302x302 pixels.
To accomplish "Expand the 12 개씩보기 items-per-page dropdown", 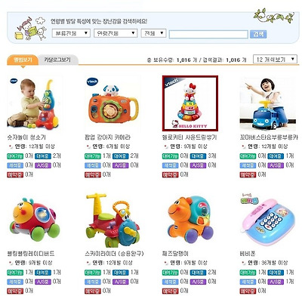I will 275,60.
